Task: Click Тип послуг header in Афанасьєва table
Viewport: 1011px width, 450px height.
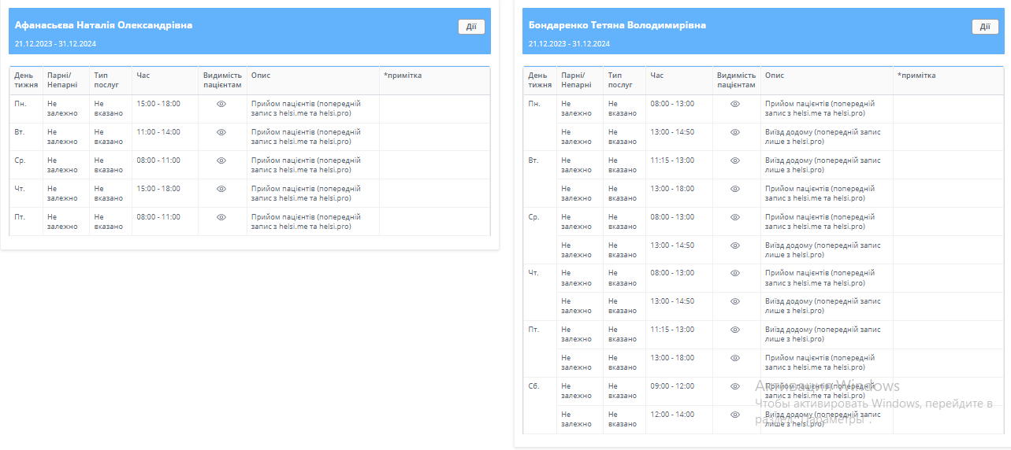Action: (106, 80)
